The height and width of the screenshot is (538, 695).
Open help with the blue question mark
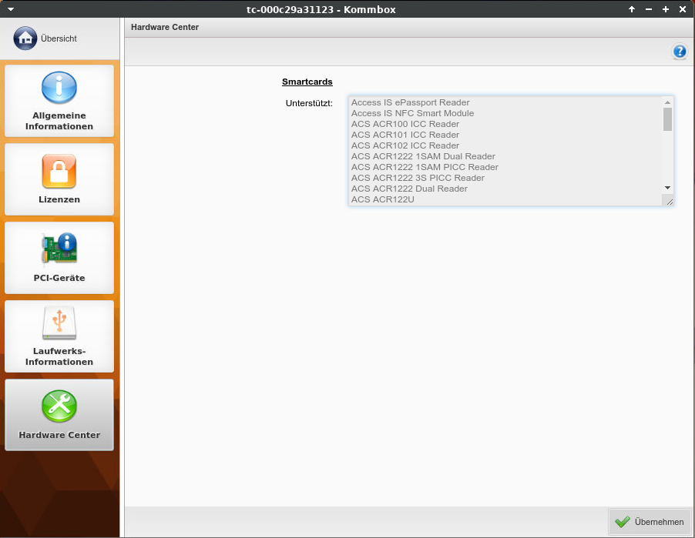[679, 52]
